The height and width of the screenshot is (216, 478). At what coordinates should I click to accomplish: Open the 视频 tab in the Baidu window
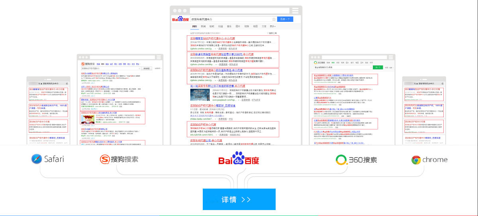pyautogui.click(x=247, y=26)
